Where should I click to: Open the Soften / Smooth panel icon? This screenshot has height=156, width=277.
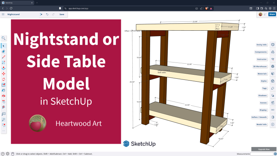click(273, 117)
